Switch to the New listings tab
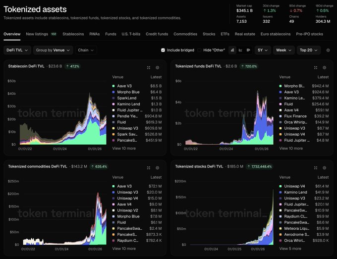 (x=41, y=34)
